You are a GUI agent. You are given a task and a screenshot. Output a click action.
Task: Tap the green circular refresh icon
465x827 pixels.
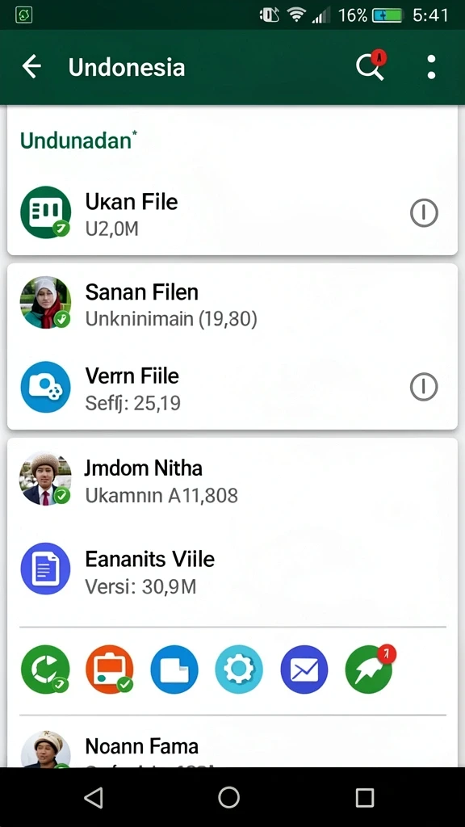45,670
